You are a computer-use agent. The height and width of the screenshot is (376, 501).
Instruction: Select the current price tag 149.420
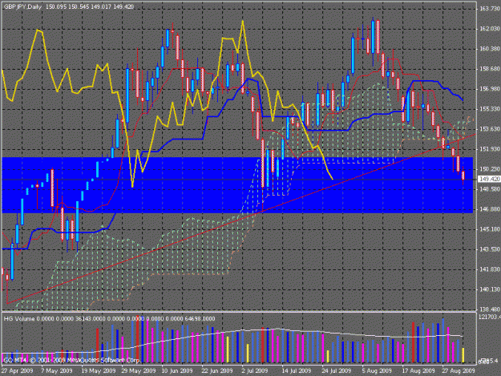tap(490, 180)
